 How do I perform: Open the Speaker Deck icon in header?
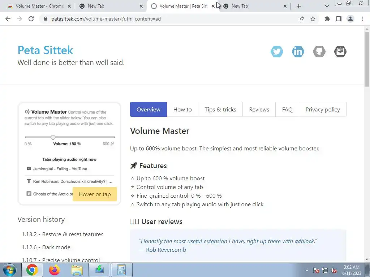coord(340,51)
